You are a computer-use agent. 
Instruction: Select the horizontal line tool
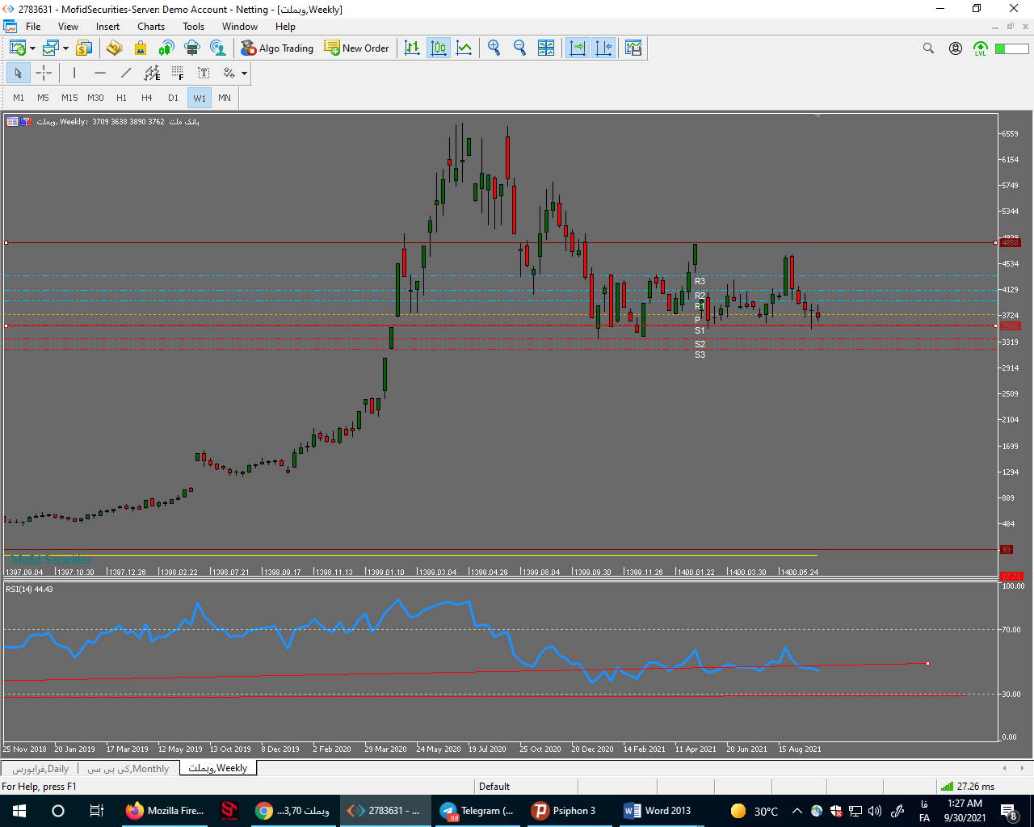click(100, 73)
